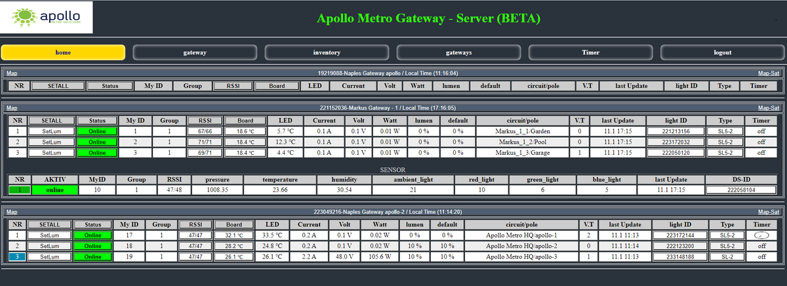Click RSSI header in Naples Gateway apollo-2 table
The height and width of the screenshot is (286, 787).
(x=195, y=224)
